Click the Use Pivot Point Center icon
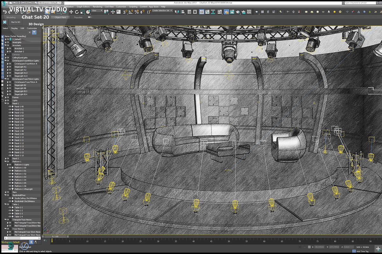The height and width of the screenshot is (254, 382). (x=106, y=12)
